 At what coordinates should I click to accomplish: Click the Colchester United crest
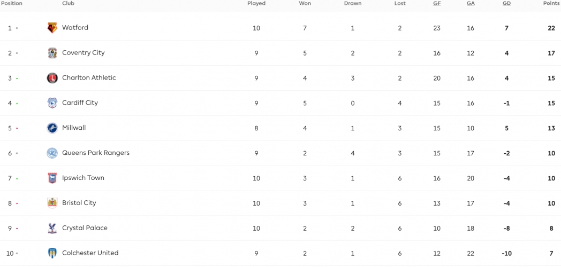click(52, 253)
